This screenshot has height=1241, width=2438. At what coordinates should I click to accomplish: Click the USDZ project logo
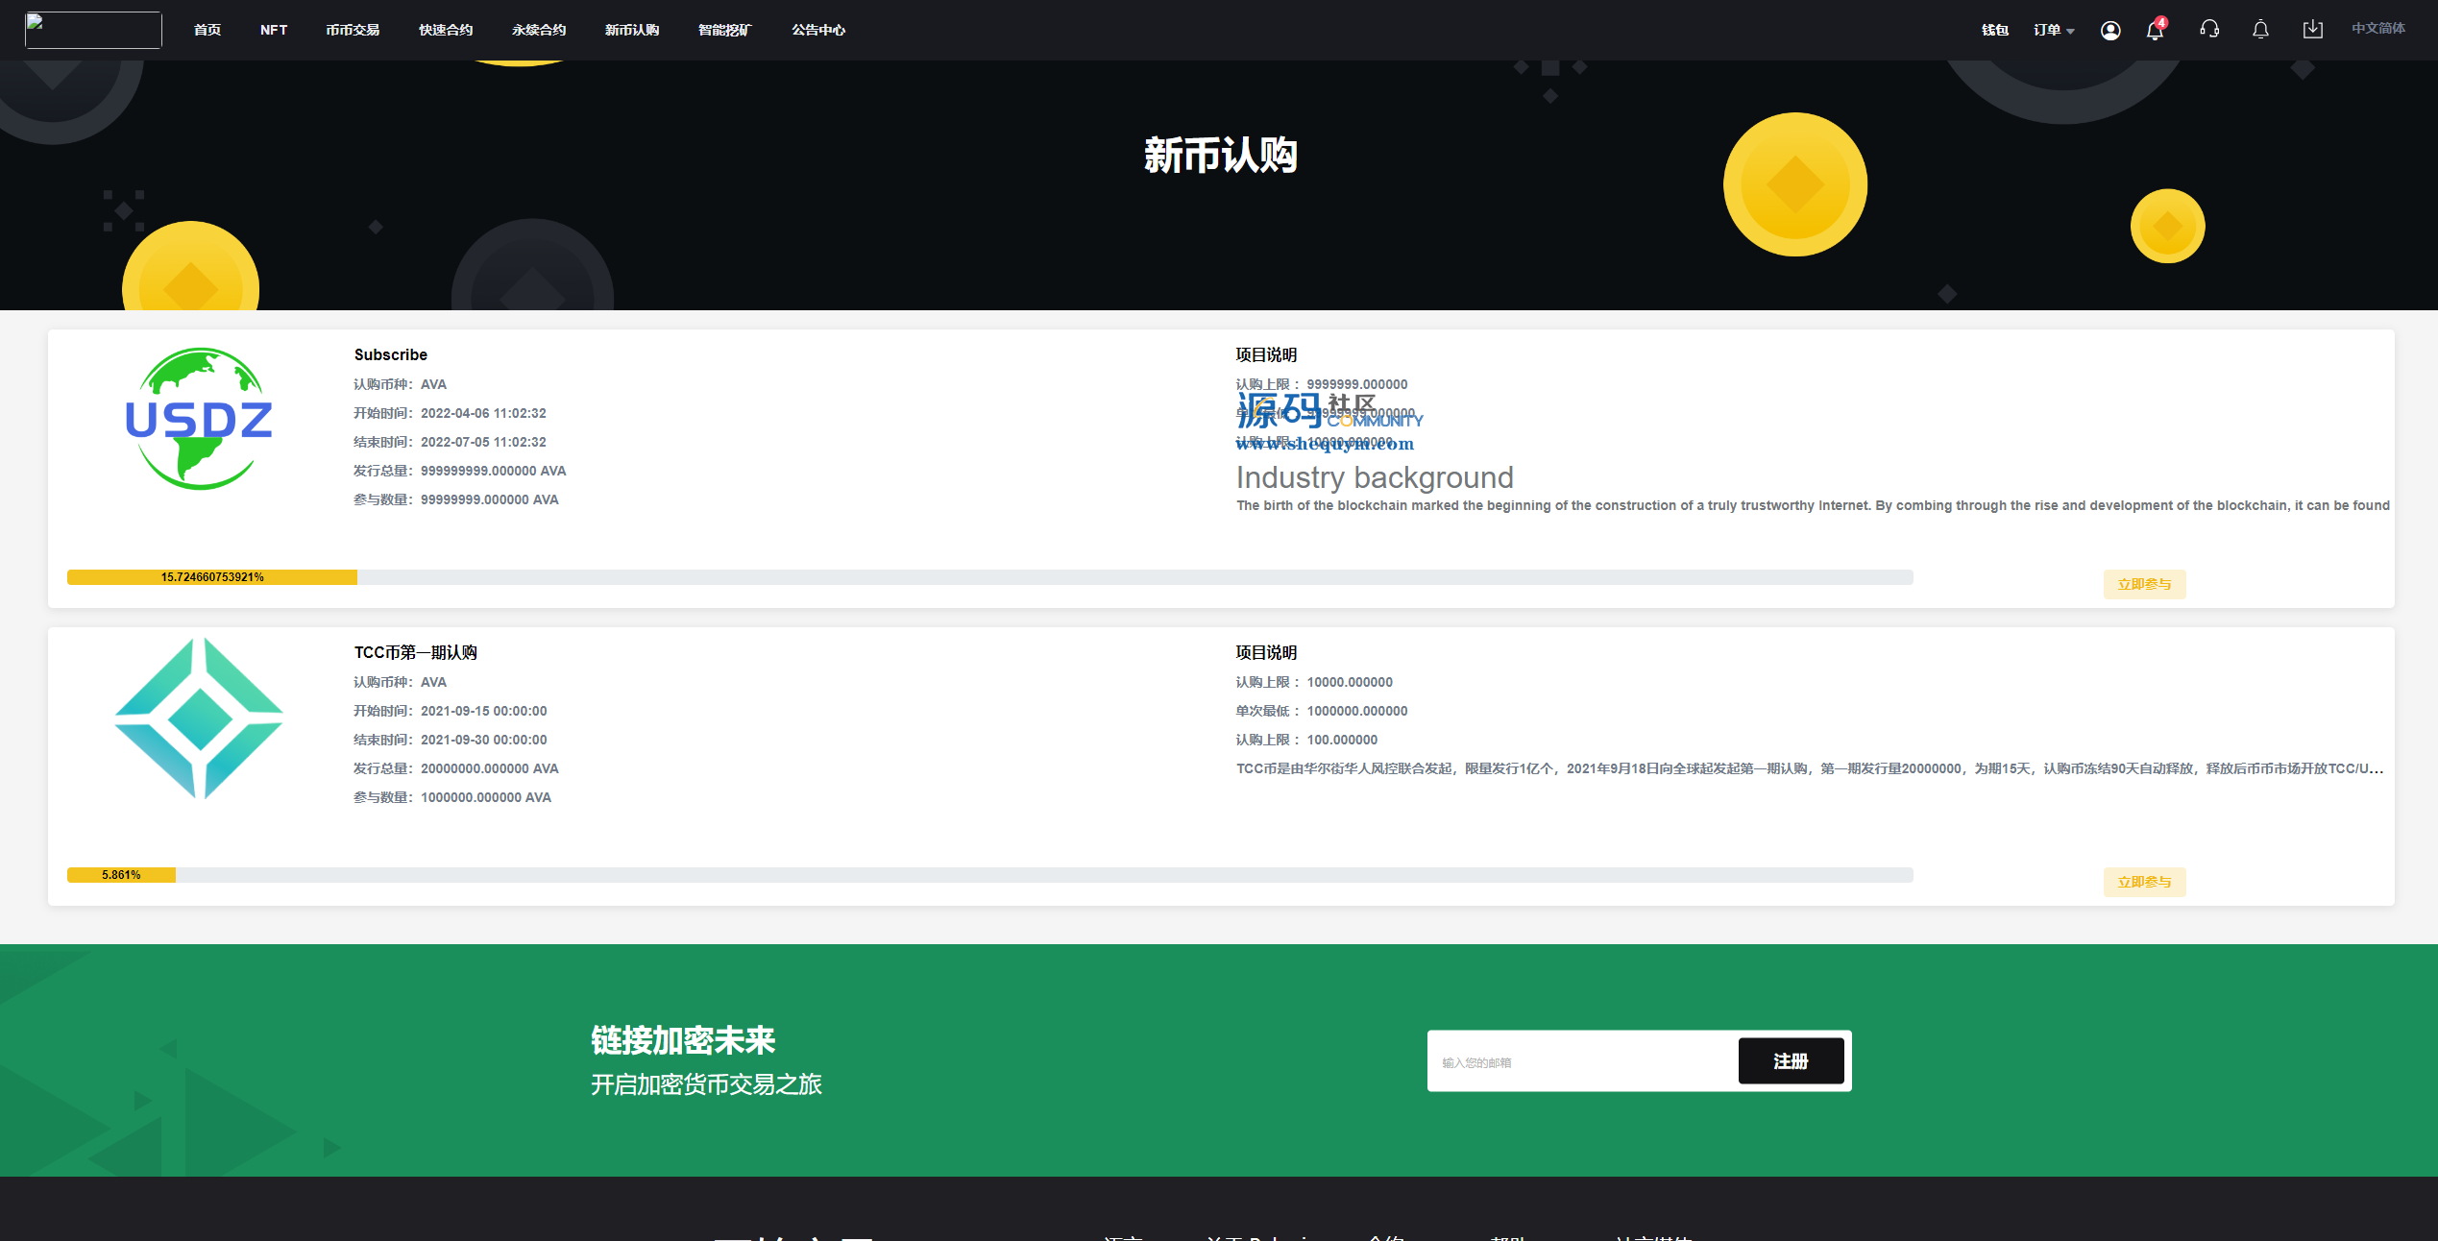pyautogui.click(x=199, y=419)
